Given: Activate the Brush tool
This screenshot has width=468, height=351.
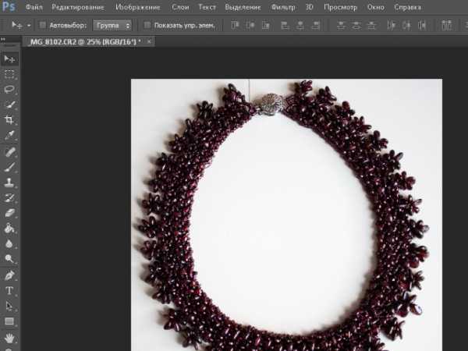Looking at the screenshot, I should point(9,166).
